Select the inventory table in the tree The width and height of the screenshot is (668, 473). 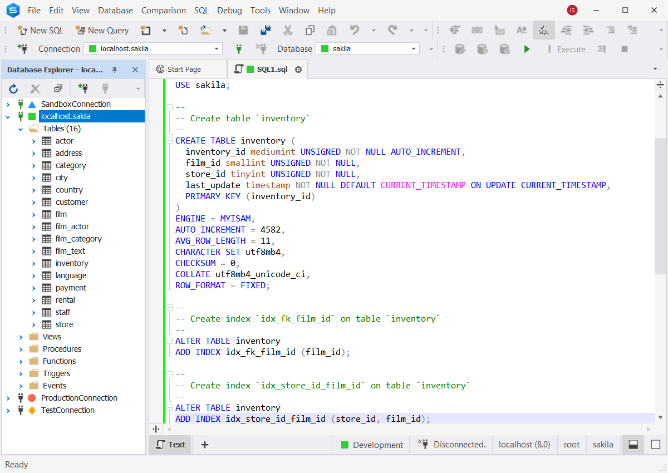click(72, 263)
